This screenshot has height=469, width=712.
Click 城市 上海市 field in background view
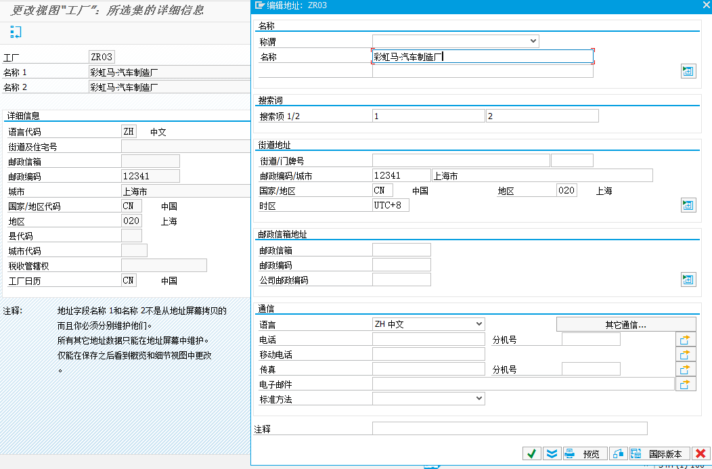coord(185,191)
